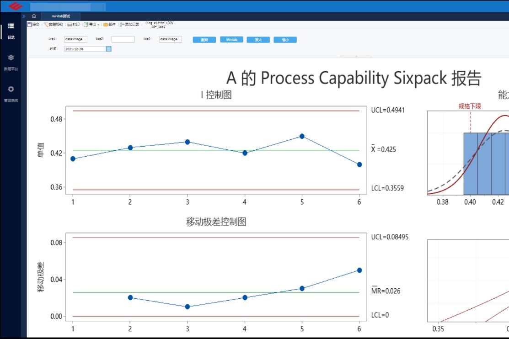Click the 提交 save toolbar button
The image size is (509, 339).
click(33, 24)
